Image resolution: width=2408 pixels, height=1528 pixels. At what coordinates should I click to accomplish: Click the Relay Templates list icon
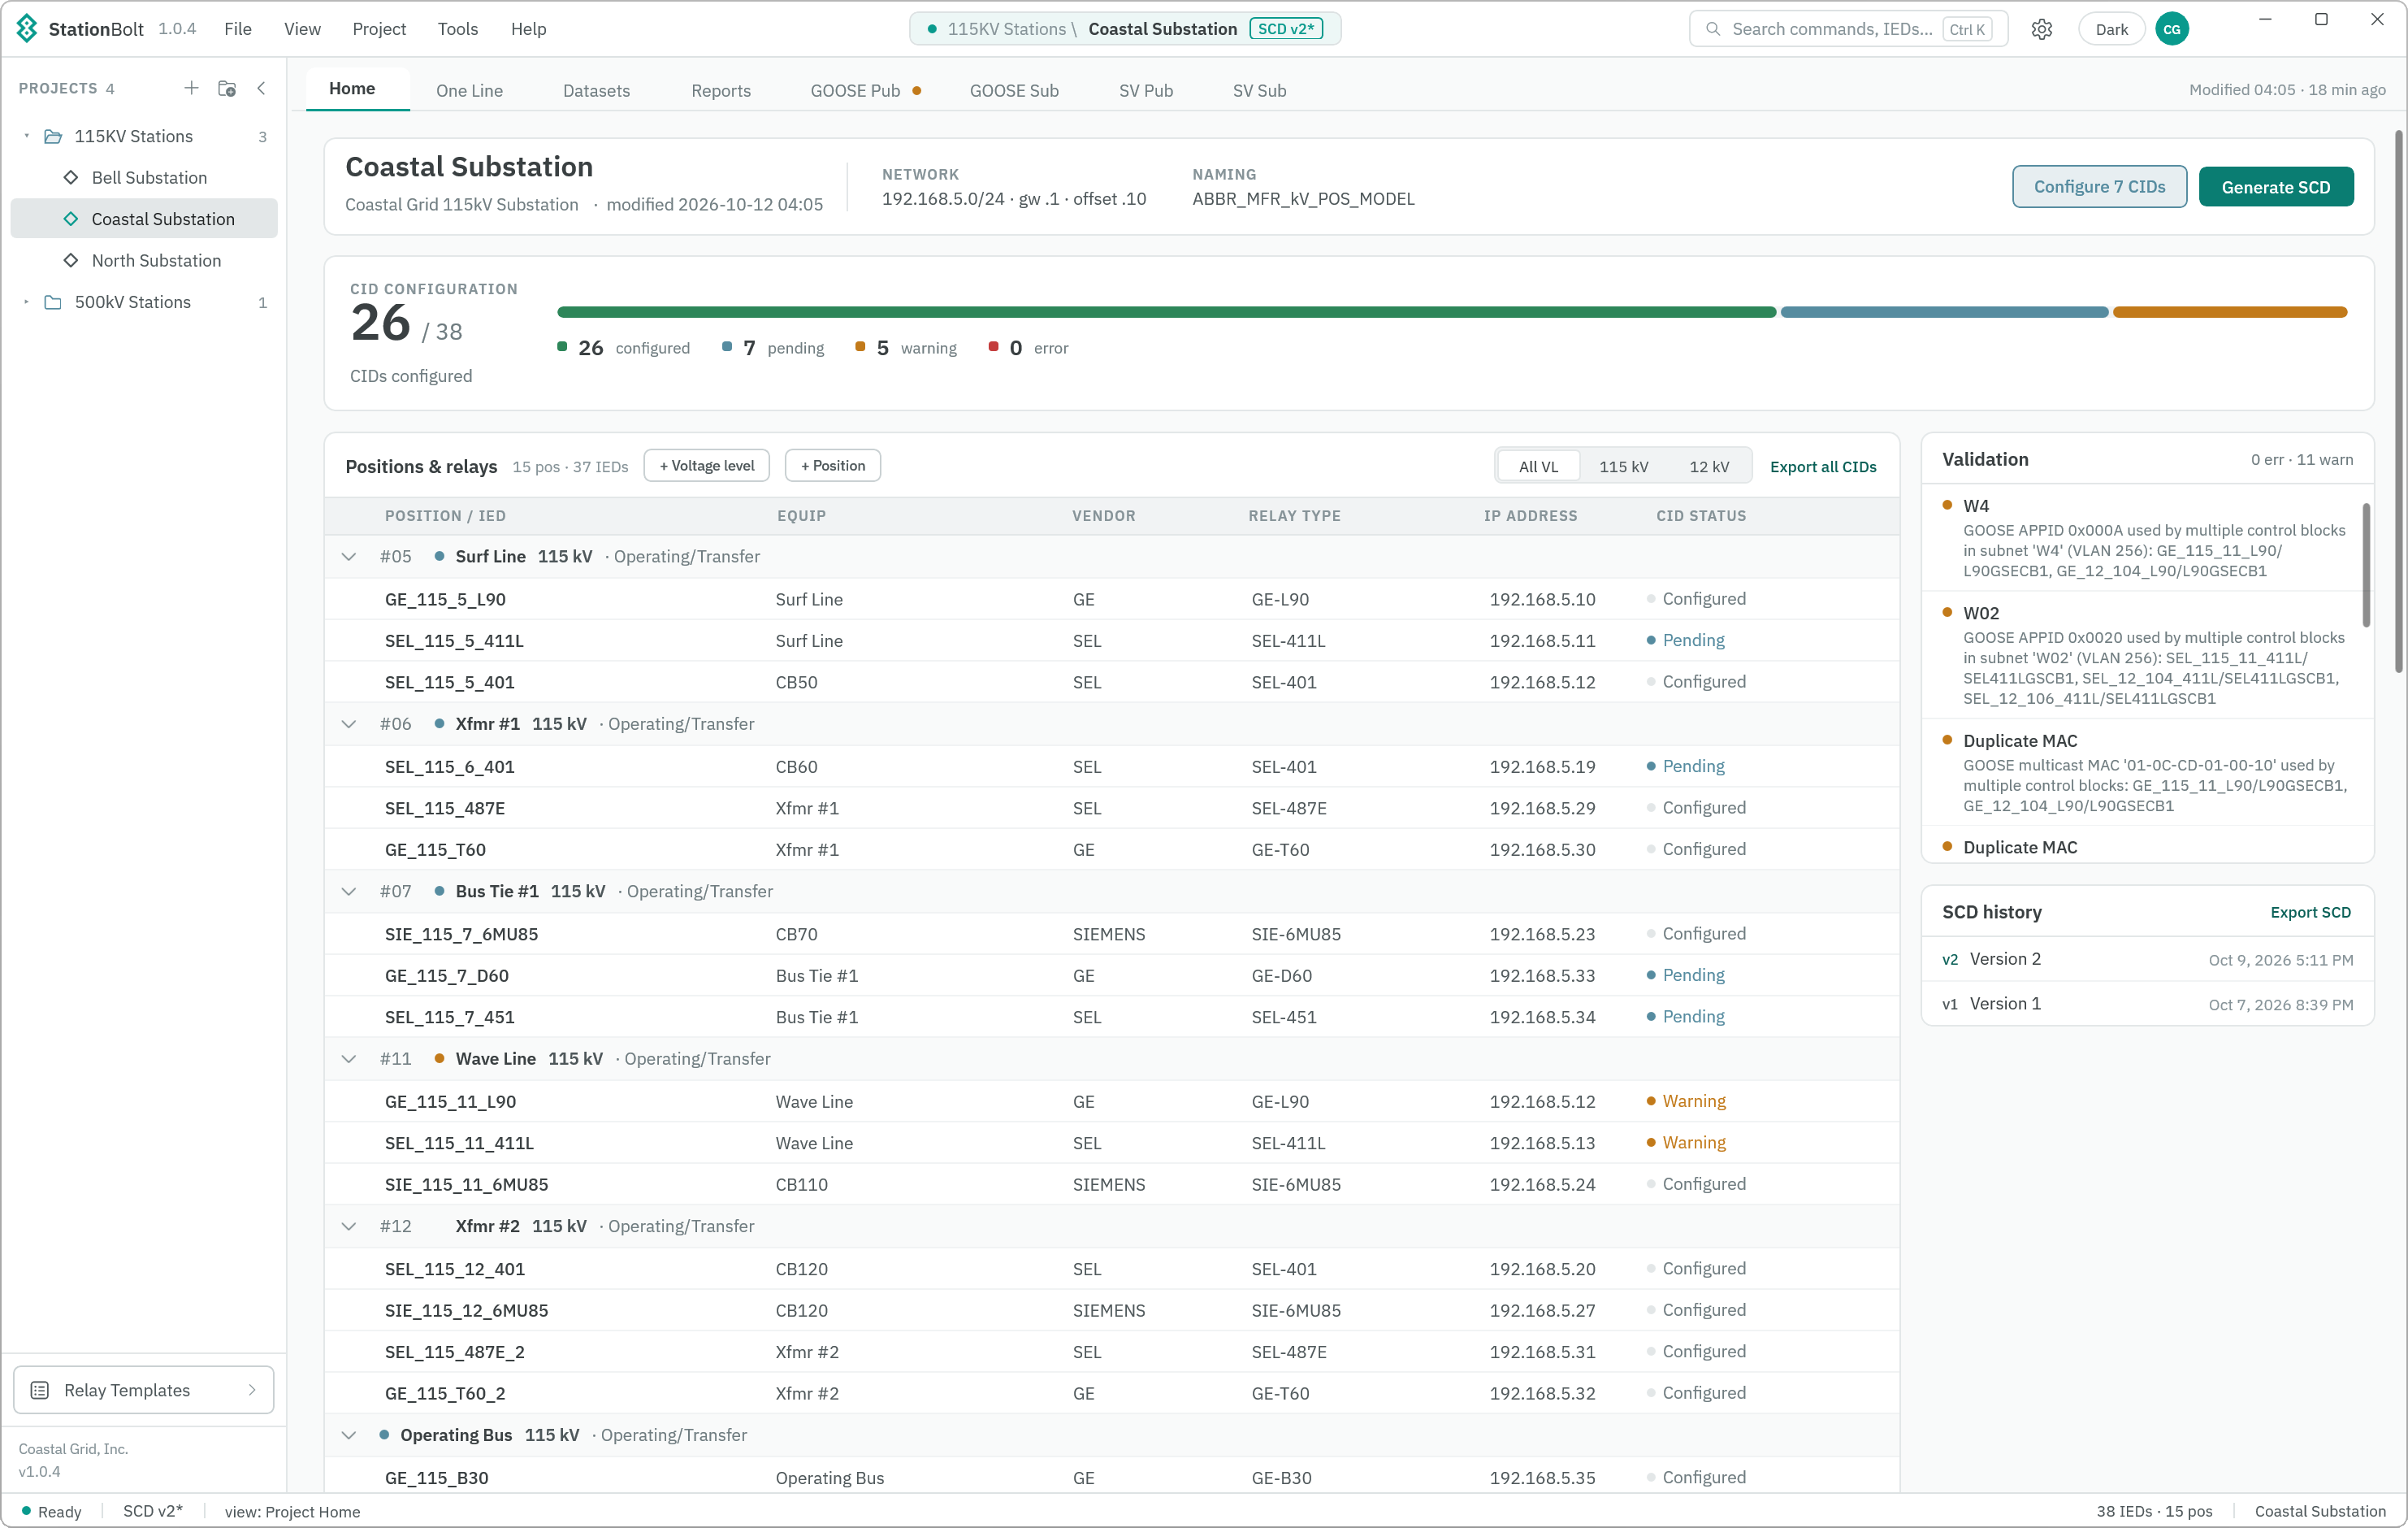[40, 1390]
